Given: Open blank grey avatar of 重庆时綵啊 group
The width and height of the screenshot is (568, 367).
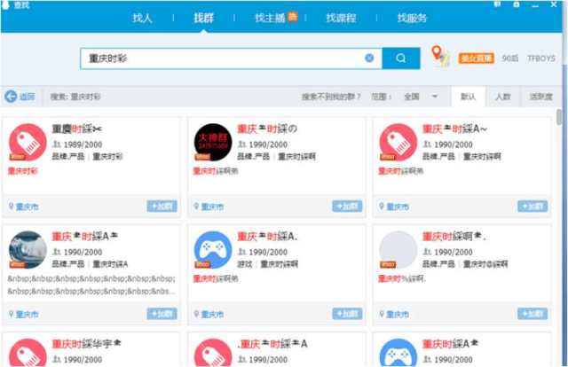Looking at the screenshot, I should point(398,250).
